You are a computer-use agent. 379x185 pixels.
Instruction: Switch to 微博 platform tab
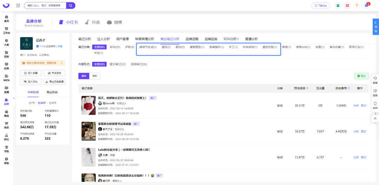point(114,22)
